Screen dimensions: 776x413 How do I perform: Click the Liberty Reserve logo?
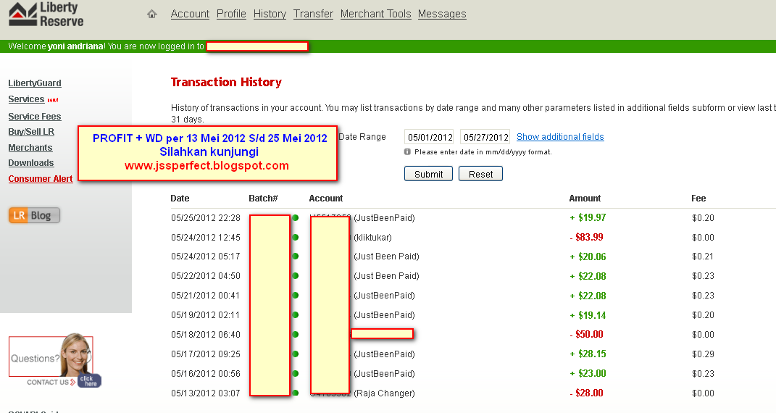coord(46,14)
